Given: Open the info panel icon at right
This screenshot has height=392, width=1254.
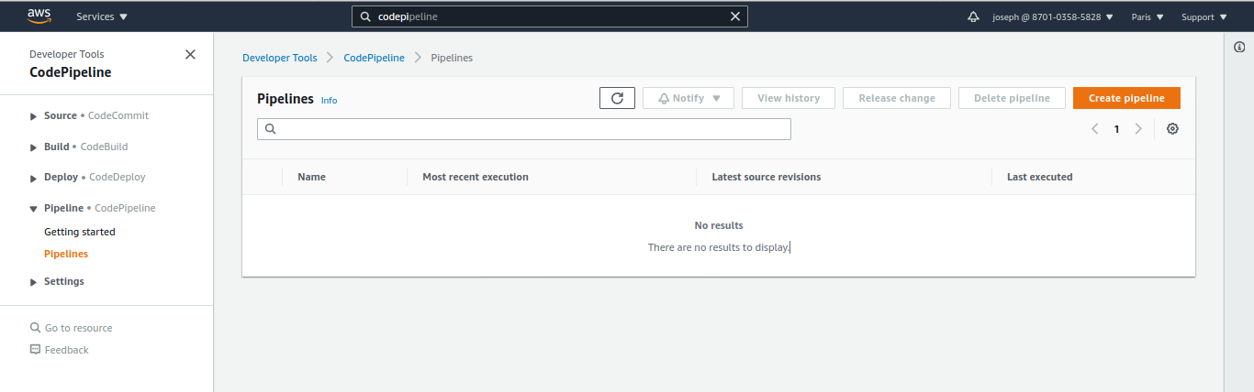Looking at the screenshot, I should tap(1239, 47).
